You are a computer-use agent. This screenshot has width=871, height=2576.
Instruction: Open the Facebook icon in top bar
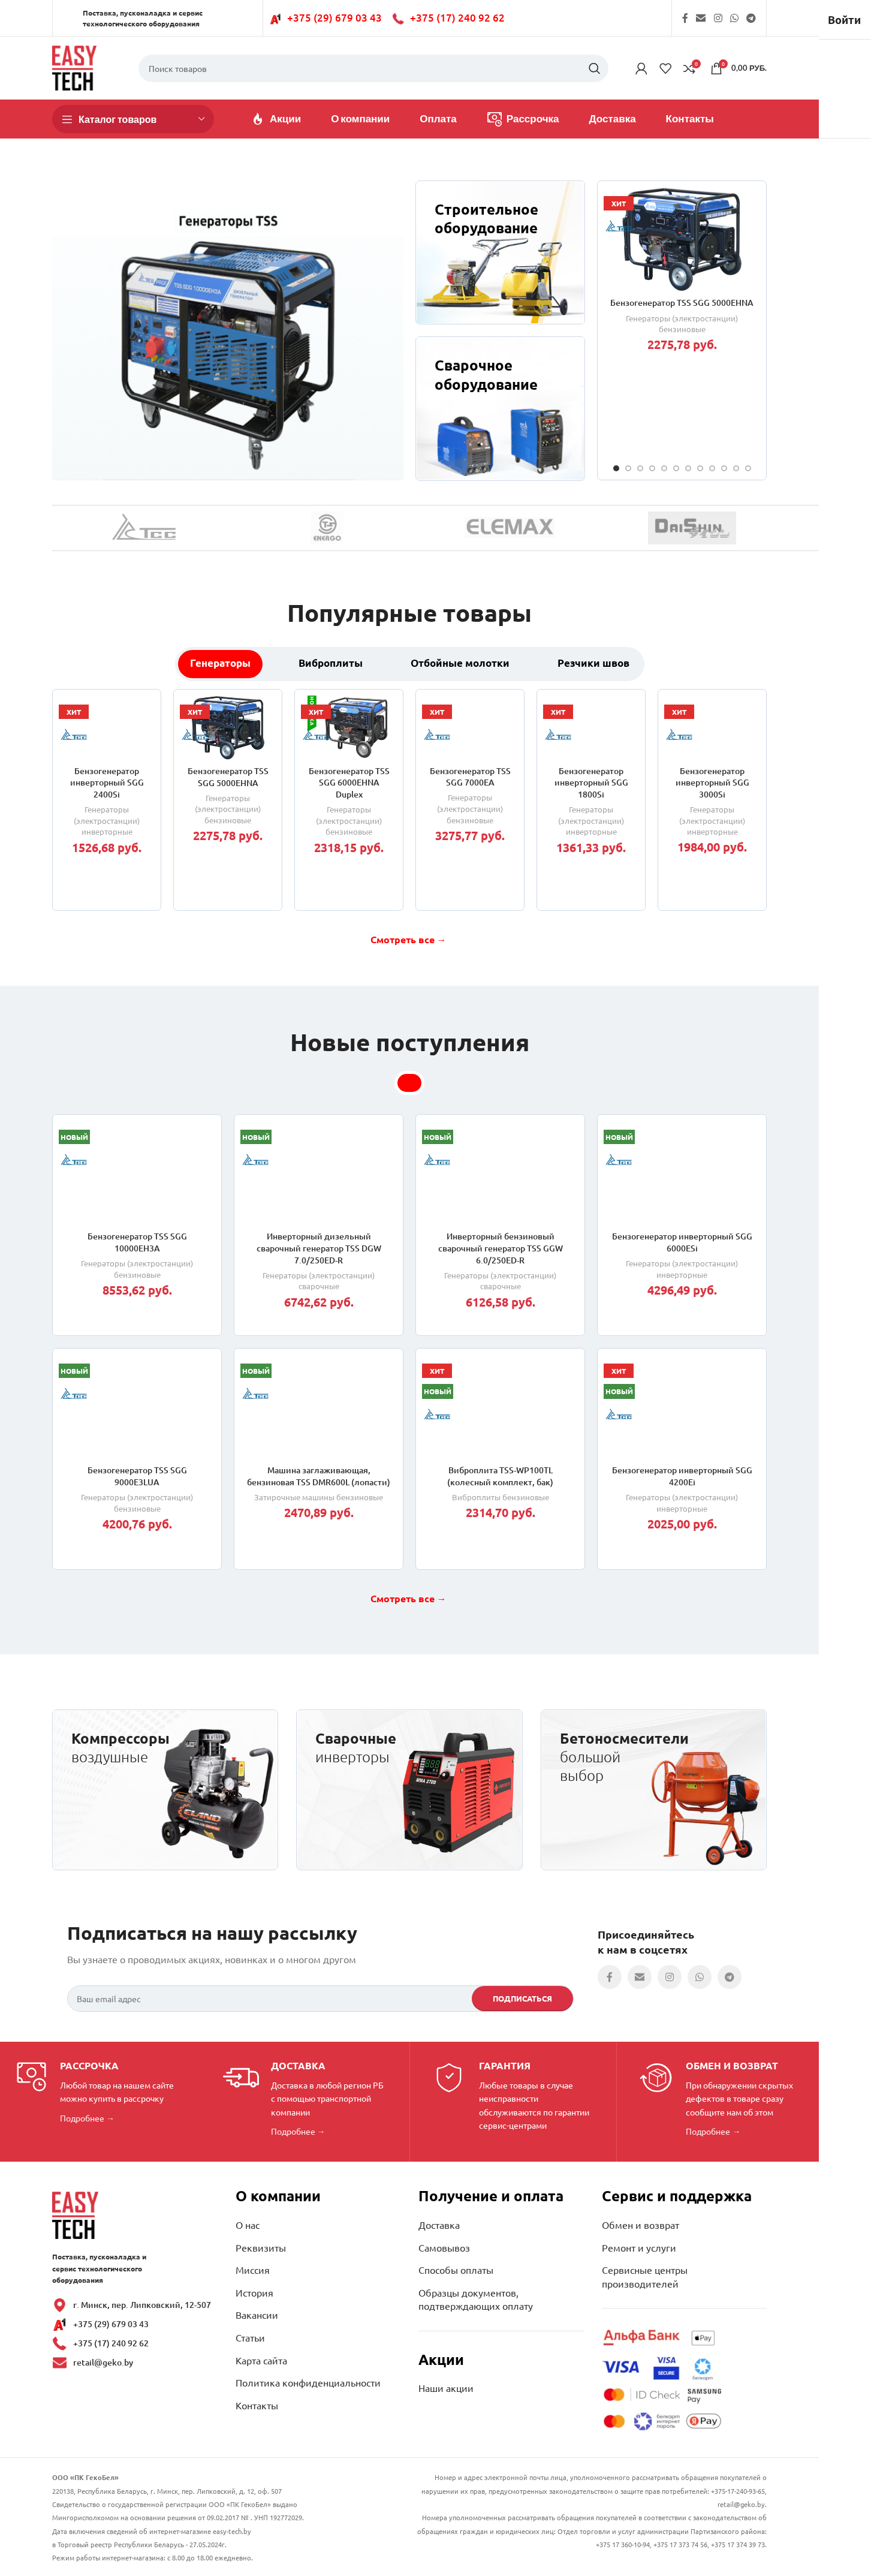[685, 18]
